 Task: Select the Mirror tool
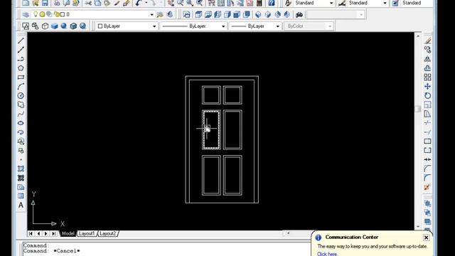[x=427, y=59]
